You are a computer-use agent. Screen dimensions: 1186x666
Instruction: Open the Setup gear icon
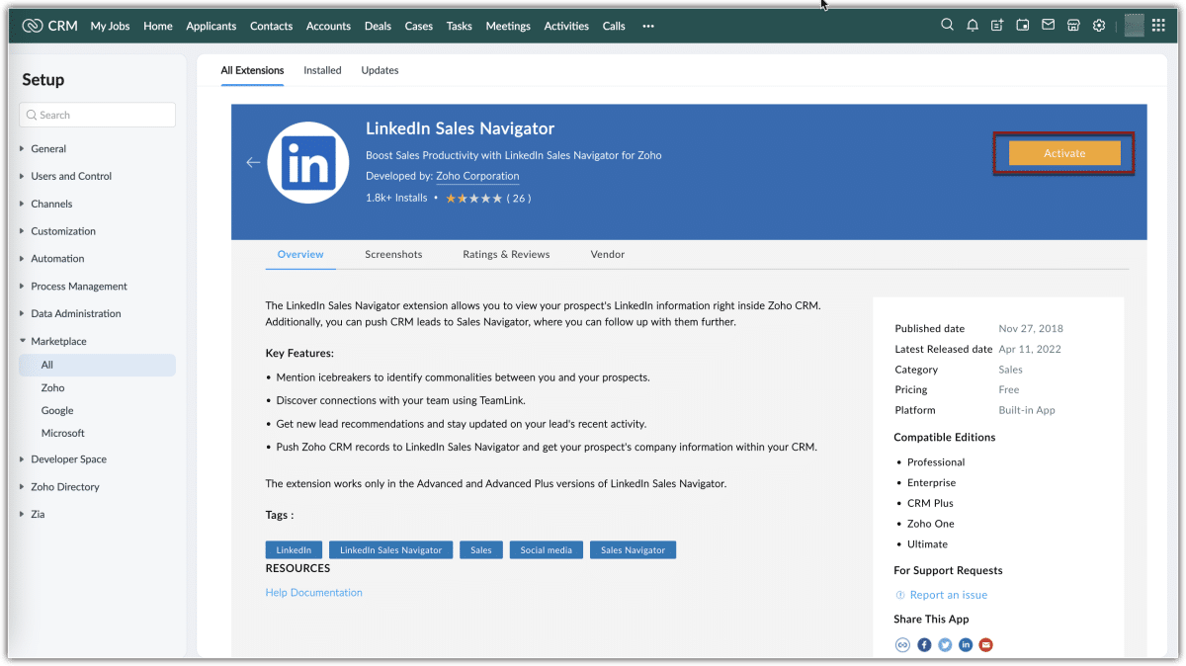(1098, 26)
